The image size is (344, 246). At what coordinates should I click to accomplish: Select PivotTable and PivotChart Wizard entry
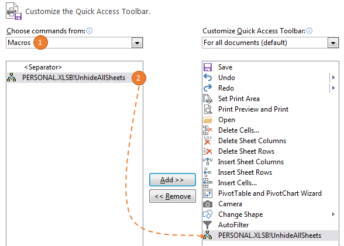pyautogui.click(x=270, y=193)
